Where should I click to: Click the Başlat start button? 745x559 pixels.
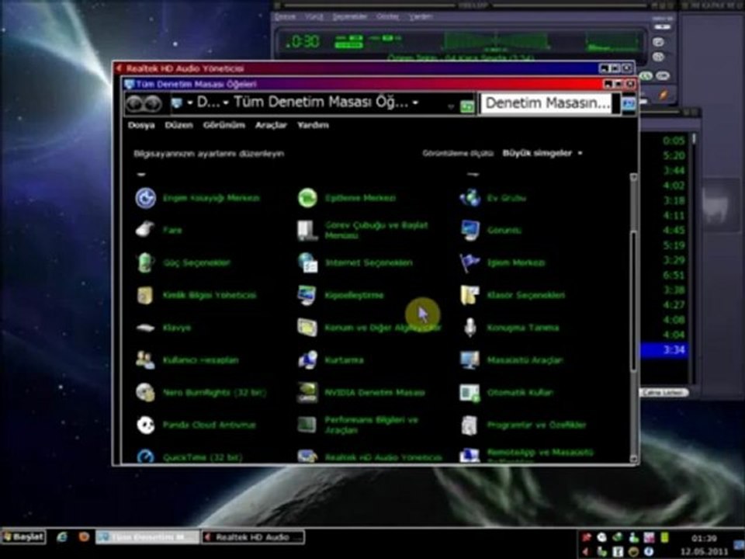click(x=23, y=537)
